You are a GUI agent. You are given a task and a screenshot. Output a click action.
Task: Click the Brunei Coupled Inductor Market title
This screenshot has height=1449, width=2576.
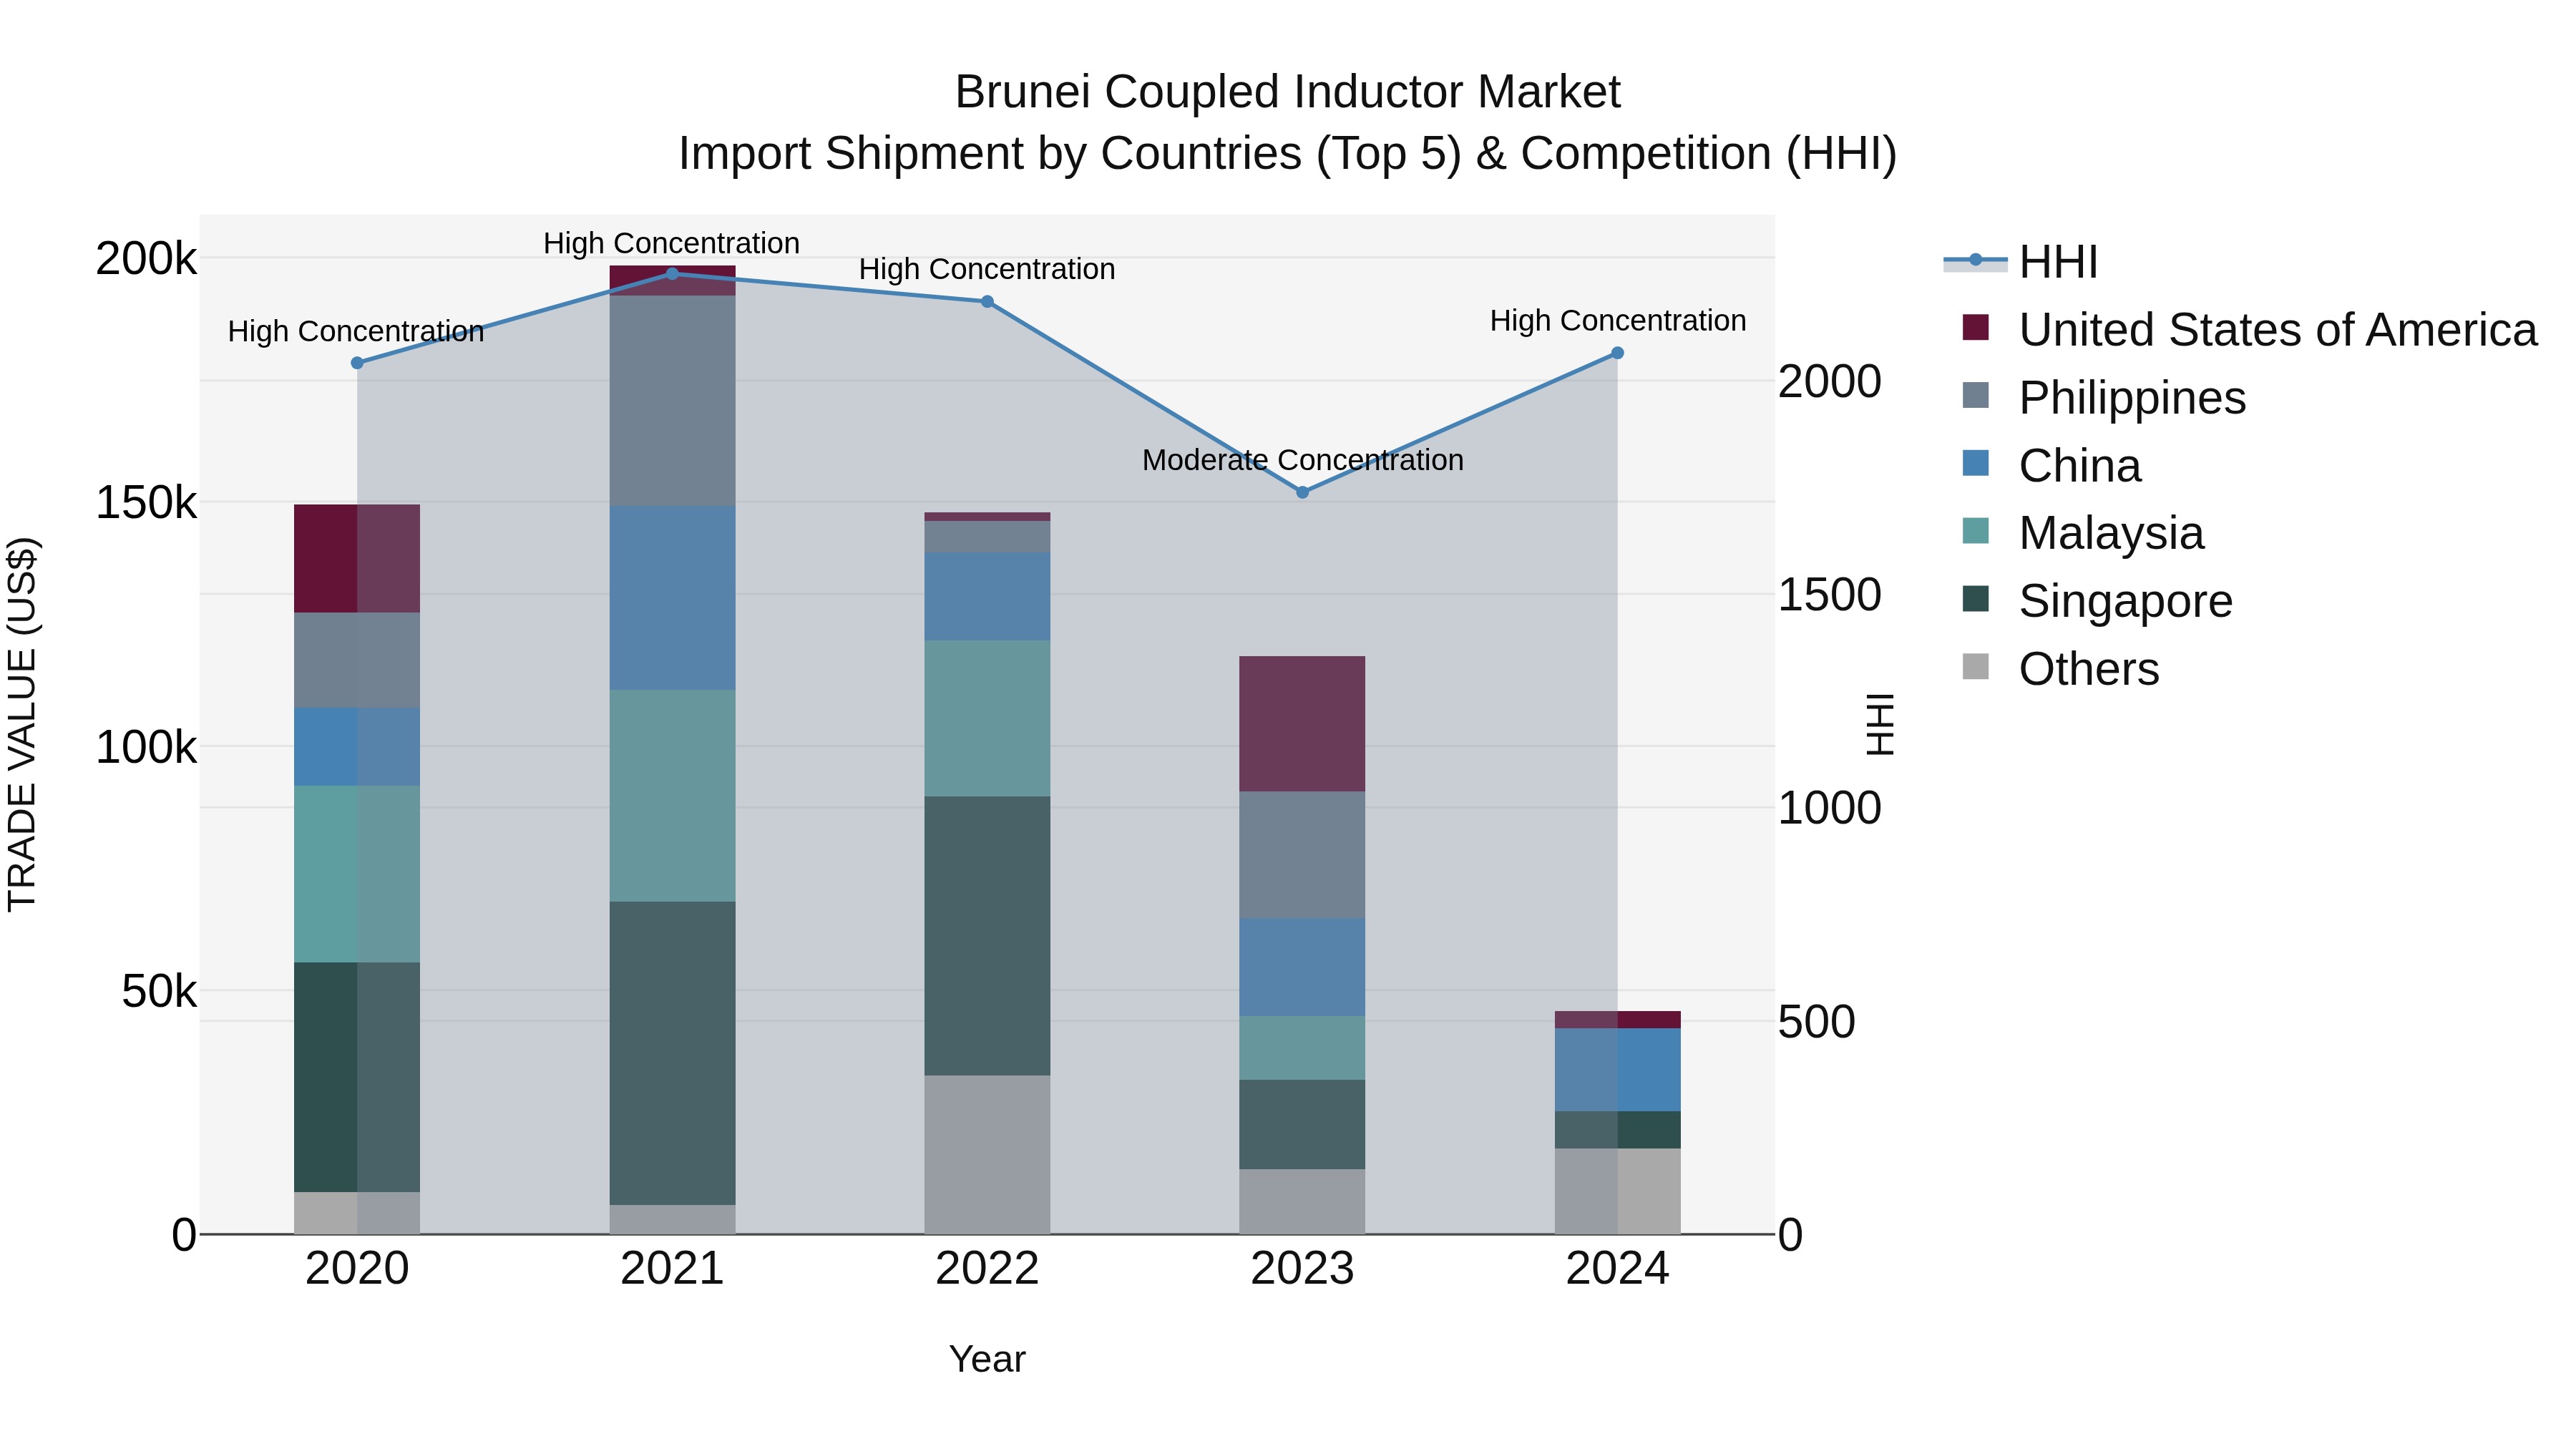(x=1288, y=92)
